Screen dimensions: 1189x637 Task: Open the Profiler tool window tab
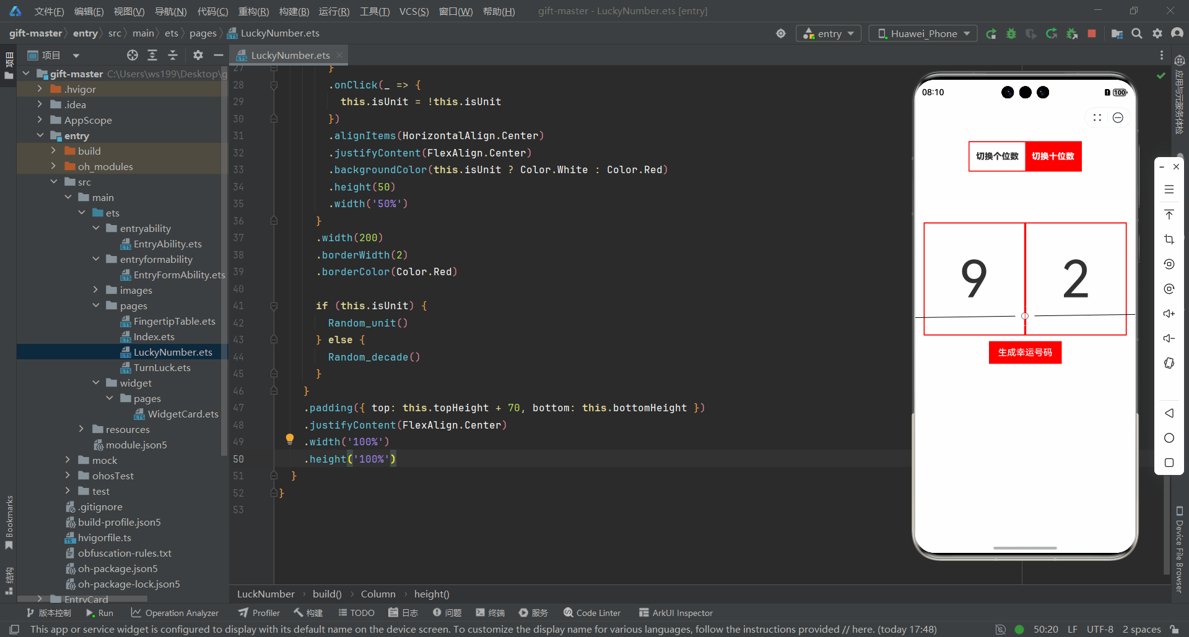259,613
